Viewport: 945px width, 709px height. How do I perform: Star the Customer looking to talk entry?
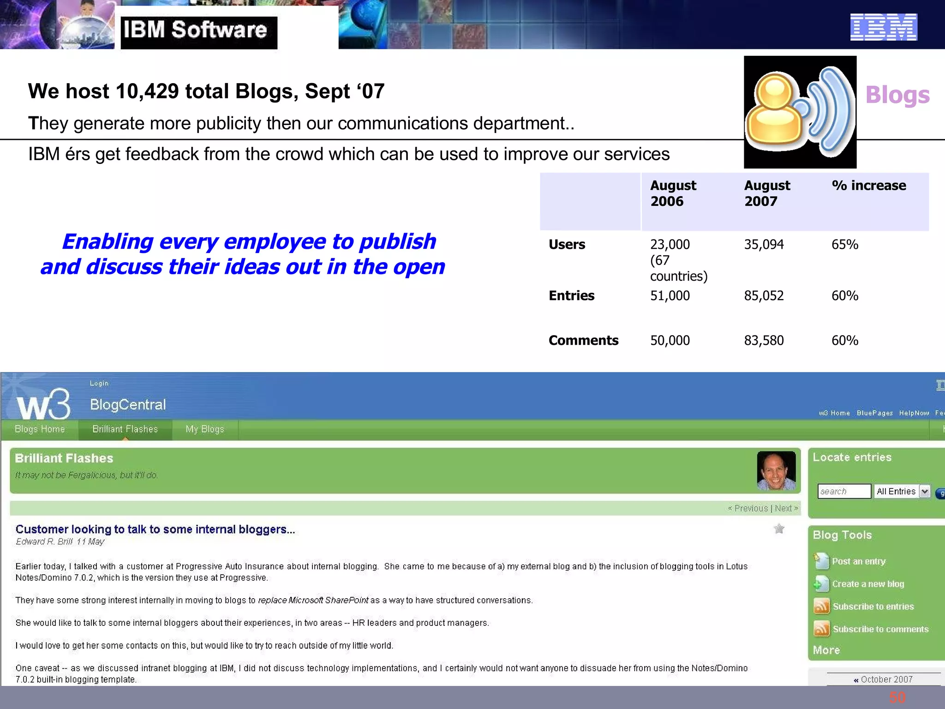click(779, 529)
